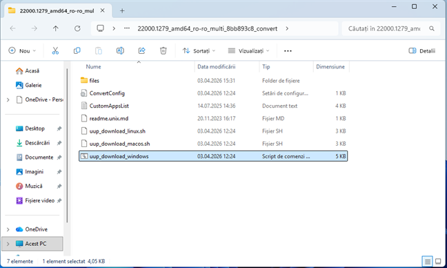Image resolution: width=447 pixels, height=268 pixels.
Task: Click the navigation pane vertical scrollbar
Action: point(68,146)
